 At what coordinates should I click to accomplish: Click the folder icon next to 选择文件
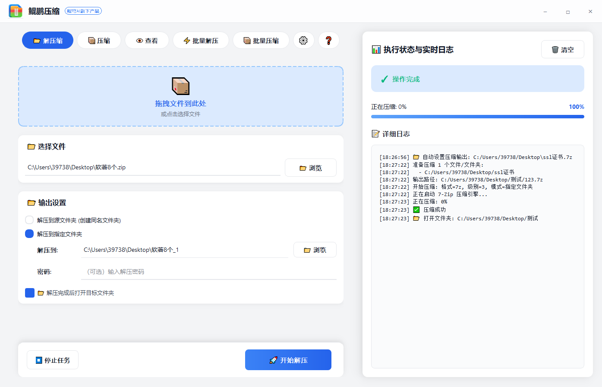(x=31, y=146)
